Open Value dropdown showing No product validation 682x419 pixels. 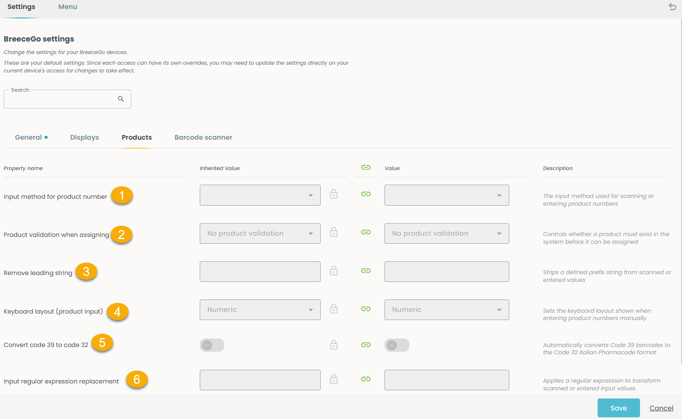(447, 233)
